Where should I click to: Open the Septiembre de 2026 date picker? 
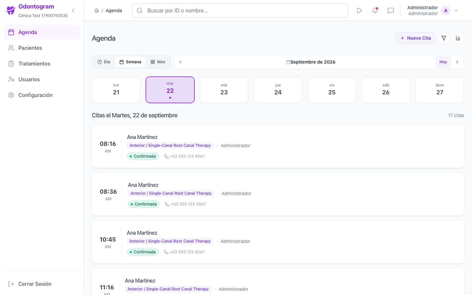click(311, 62)
